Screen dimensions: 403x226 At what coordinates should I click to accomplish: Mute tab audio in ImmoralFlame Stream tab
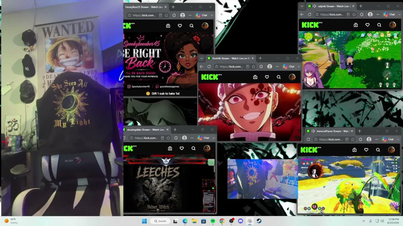[x=313, y=131]
